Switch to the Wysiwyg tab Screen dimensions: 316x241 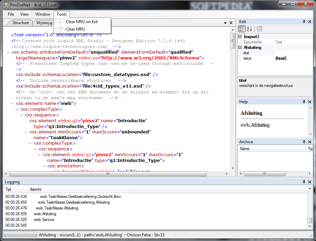coord(44,23)
